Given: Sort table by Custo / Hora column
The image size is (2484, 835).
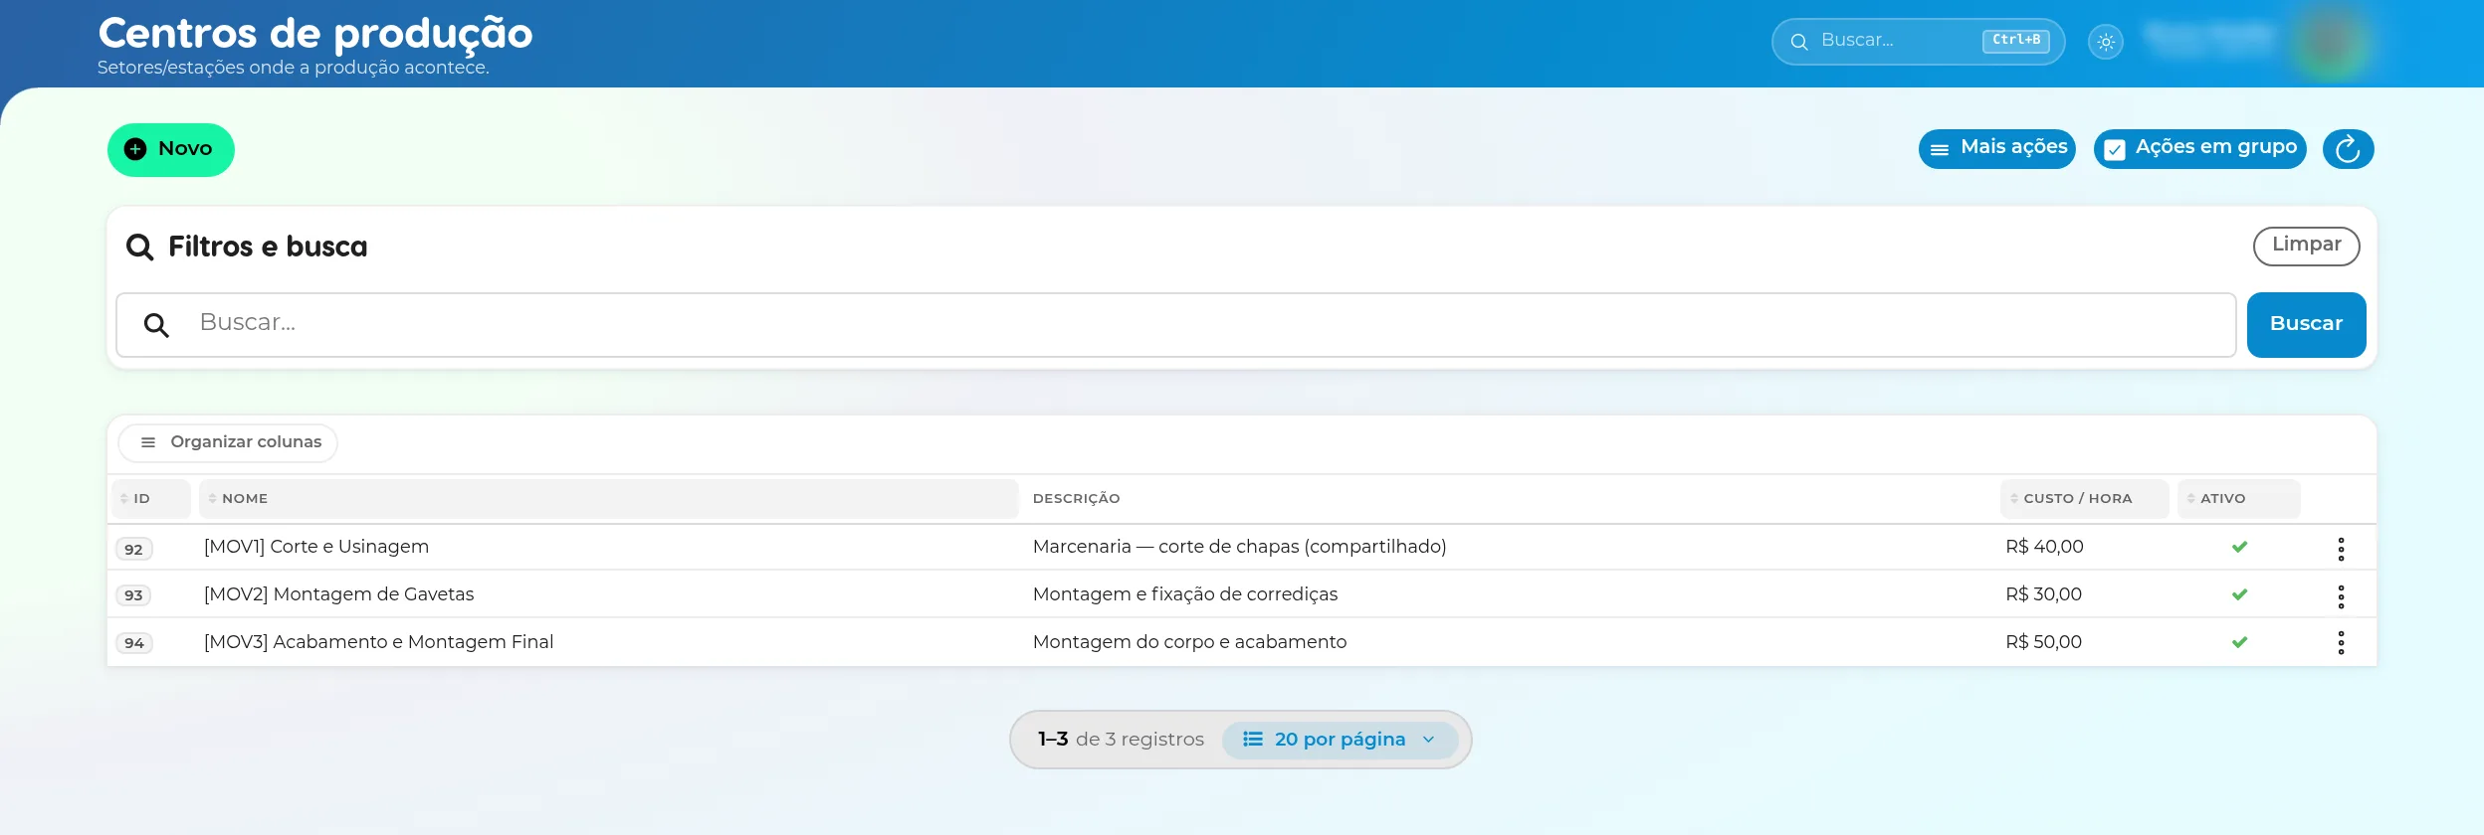Looking at the screenshot, I should pyautogui.click(x=2084, y=499).
